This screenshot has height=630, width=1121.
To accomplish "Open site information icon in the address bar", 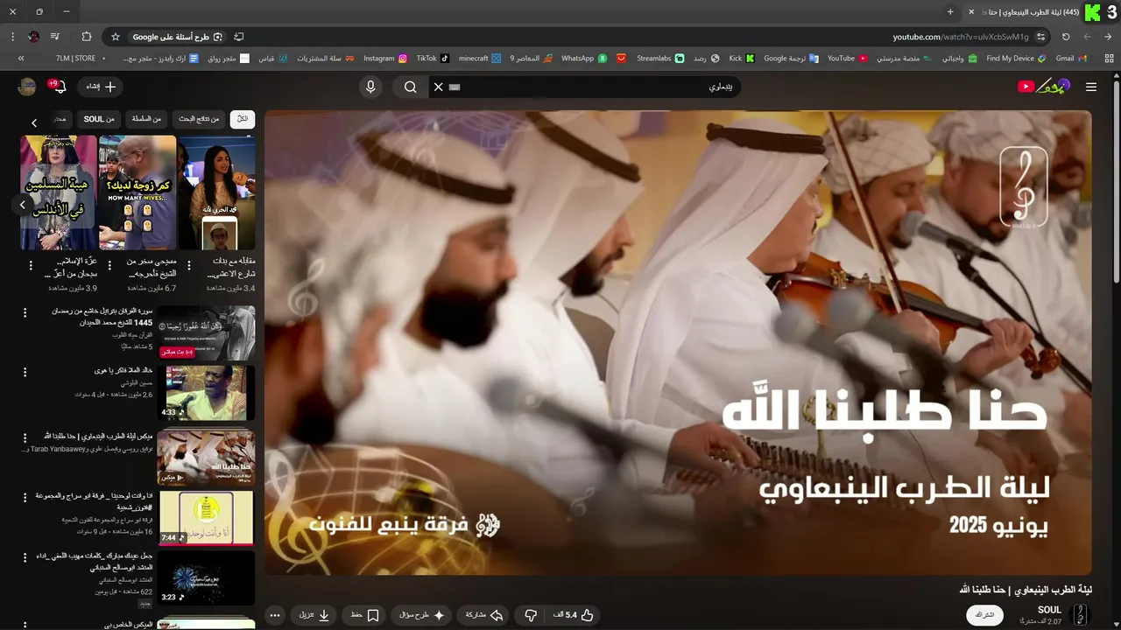I will click(1040, 37).
